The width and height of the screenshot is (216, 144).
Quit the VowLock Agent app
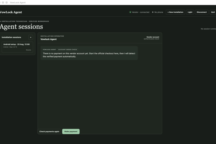[213, 12]
